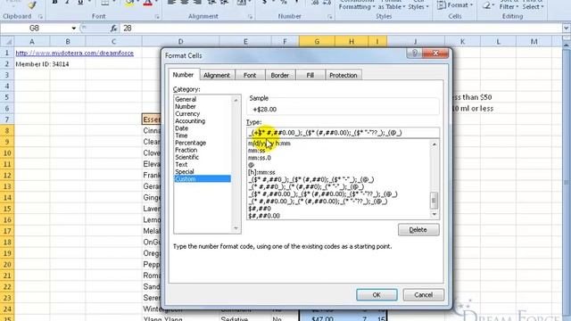Viewport: 571px width, 321px height.
Task: Close the Format Cells dialog
Action: (435, 53)
